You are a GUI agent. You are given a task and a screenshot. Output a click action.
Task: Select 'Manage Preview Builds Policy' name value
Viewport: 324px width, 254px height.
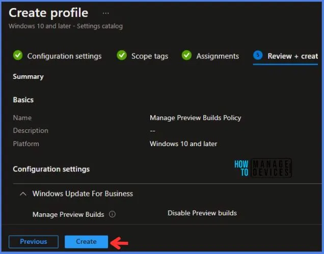(196, 118)
